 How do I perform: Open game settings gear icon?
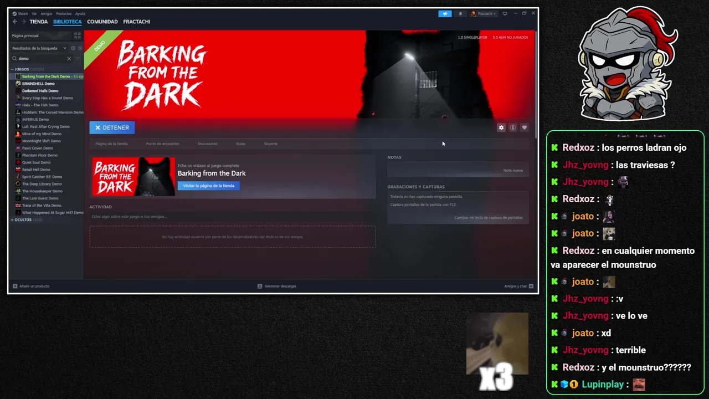pos(501,127)
